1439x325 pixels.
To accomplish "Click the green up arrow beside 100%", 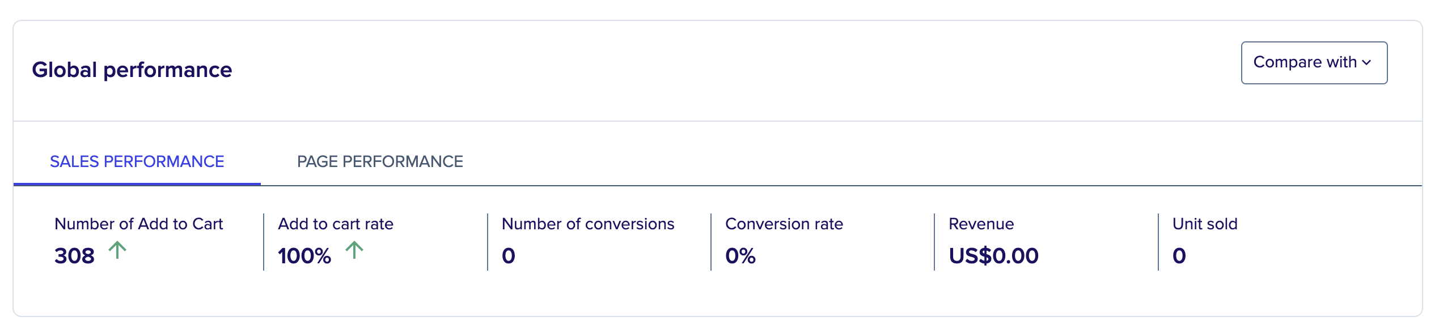I will tap(354, 250).
